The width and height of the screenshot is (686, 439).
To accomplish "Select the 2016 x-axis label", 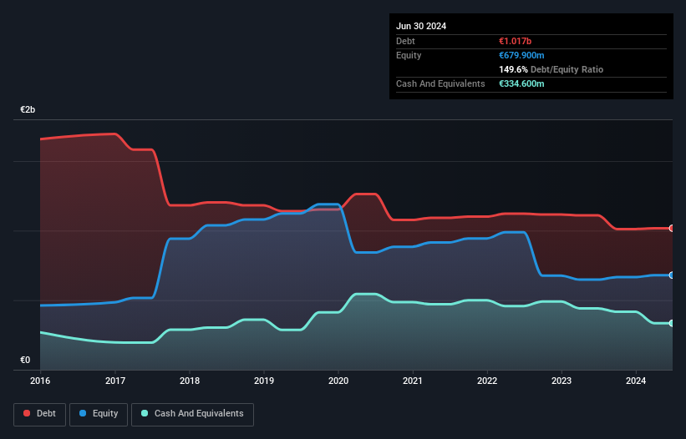I will 40,381.
